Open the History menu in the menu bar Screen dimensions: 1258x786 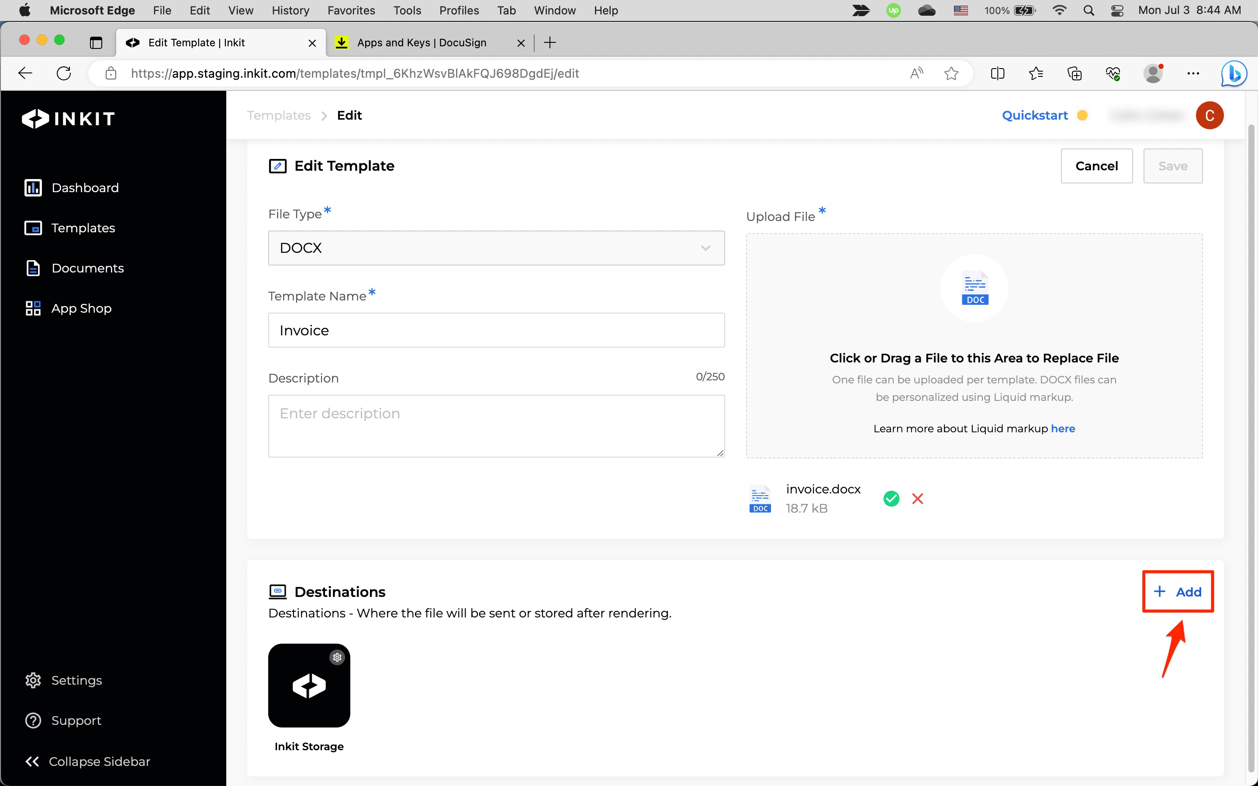click(290, 10)
